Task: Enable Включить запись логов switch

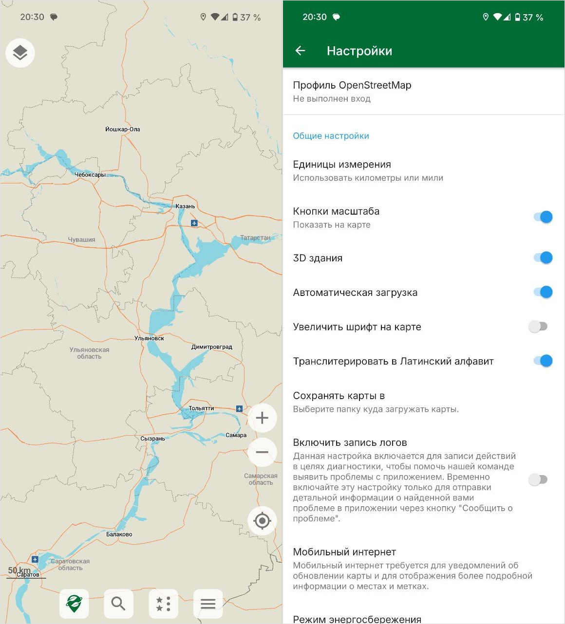Action: [538, 480]
